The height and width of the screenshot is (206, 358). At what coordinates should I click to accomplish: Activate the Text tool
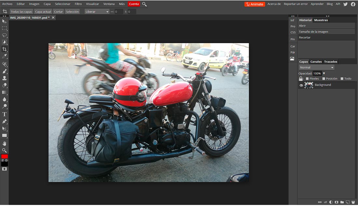pyautogui.click(x=5, y=114)
